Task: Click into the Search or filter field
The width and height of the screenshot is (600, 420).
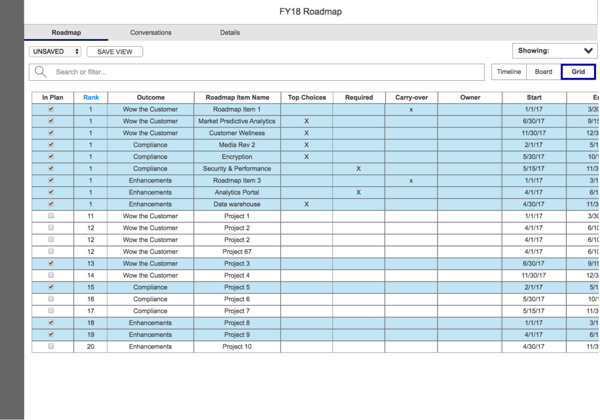Action: (264, 72)
